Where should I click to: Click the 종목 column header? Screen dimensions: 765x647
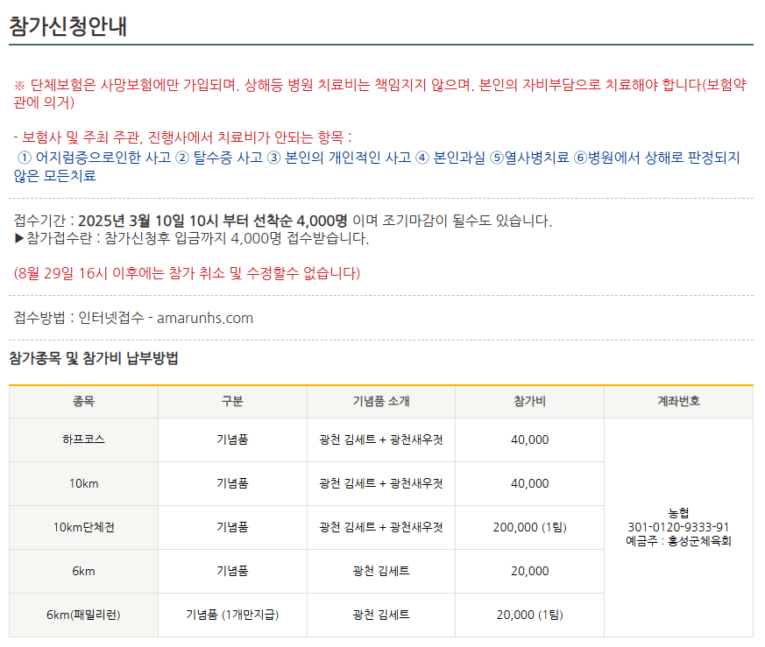tap(82, 402)
